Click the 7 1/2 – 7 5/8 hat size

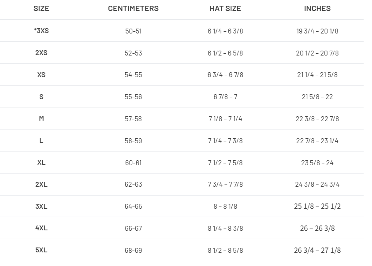pyautogui.click(x=225, y=163)
